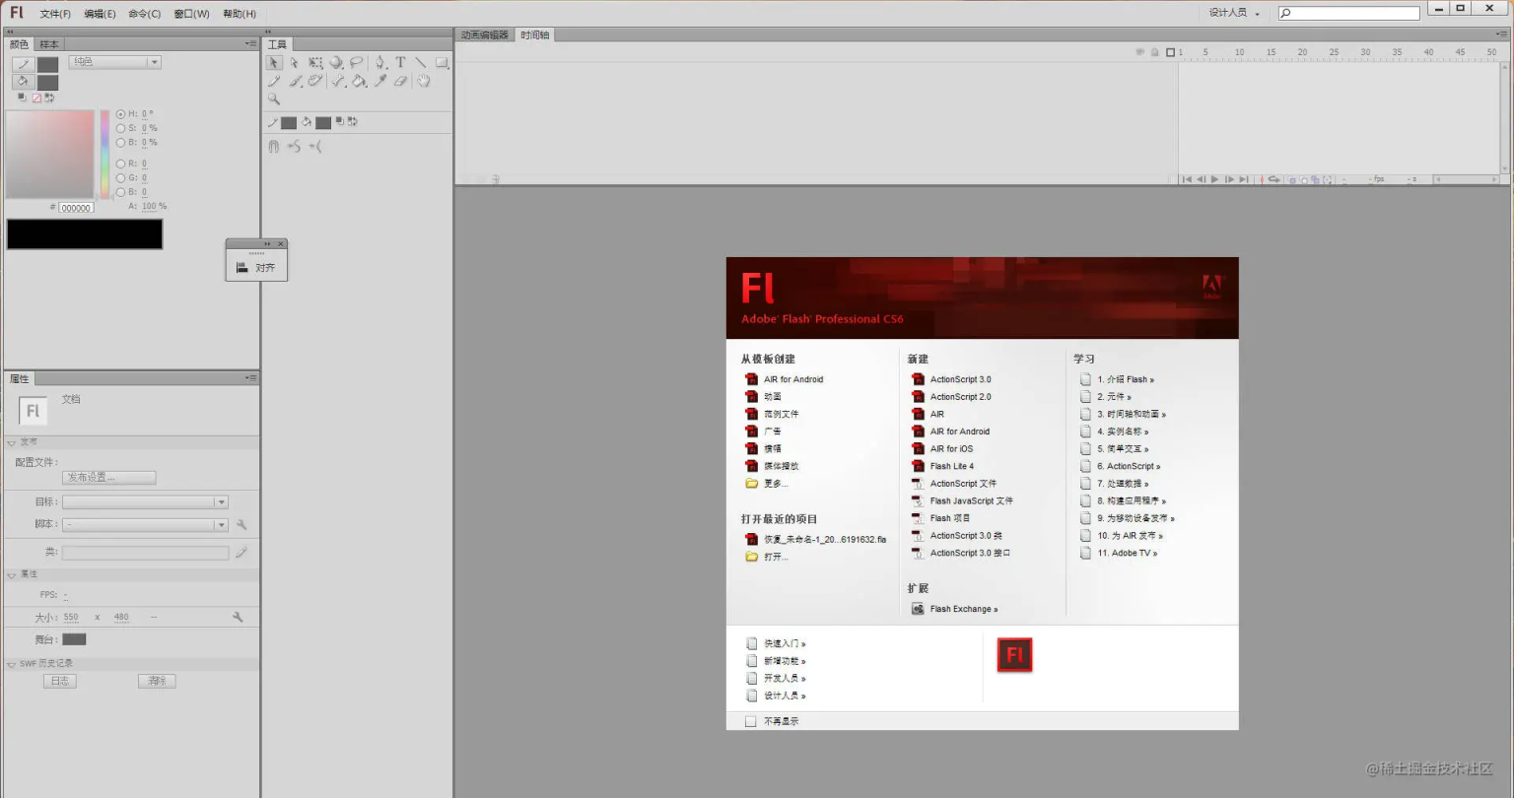Click the wrench icon next to document size

click(x=238, y=617)
